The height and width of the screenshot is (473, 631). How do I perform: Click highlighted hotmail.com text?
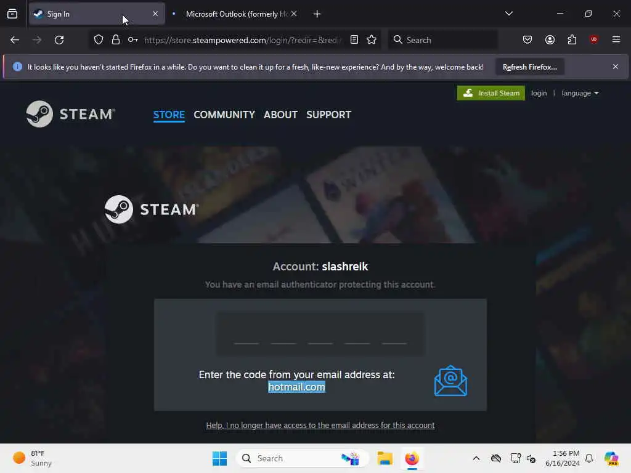296,387
